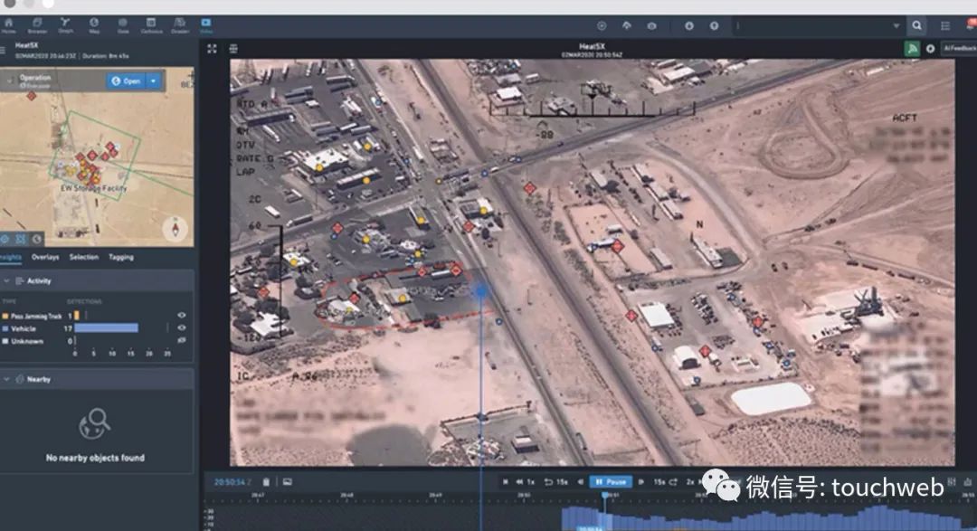Click the AI Feedback button
The image size is (977, 531).
pyautogui.click(x=959, y=49)
